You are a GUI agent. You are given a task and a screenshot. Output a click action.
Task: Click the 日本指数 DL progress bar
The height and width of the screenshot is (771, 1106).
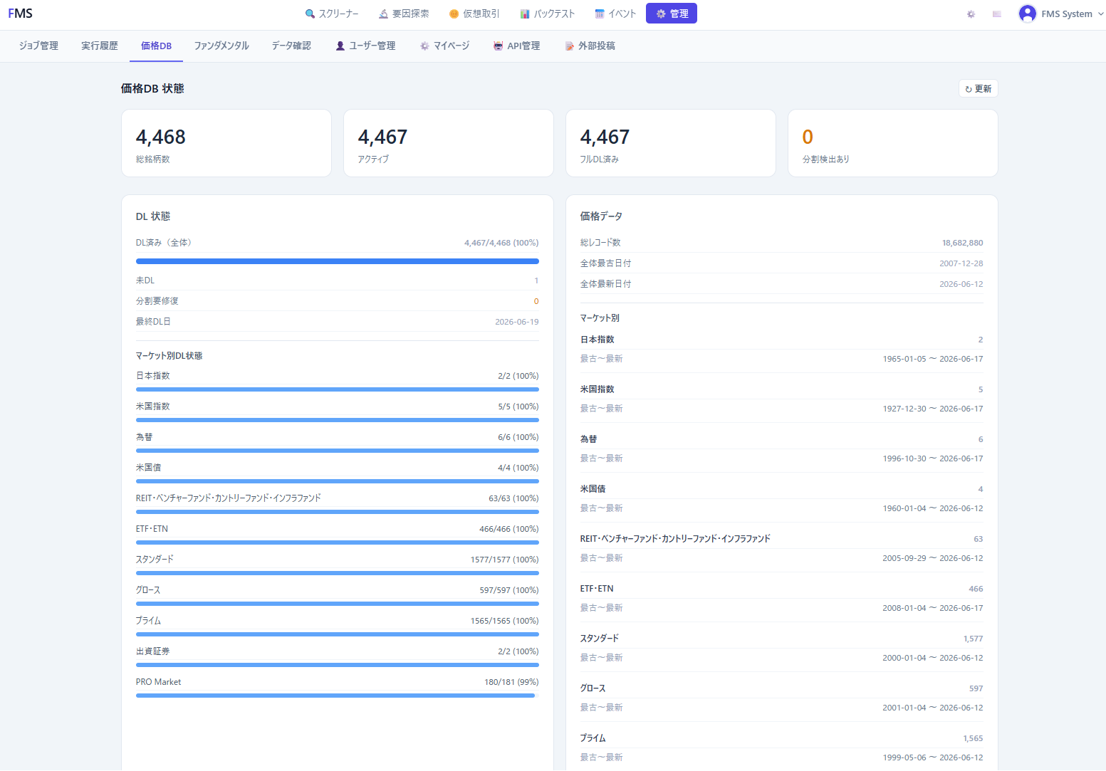click(x=338, y=389)
